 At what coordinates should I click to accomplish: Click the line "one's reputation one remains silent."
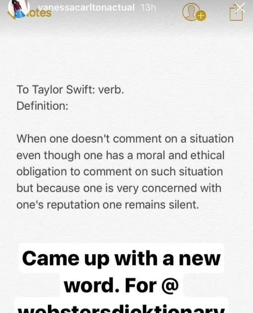click(x=107, y=205)
